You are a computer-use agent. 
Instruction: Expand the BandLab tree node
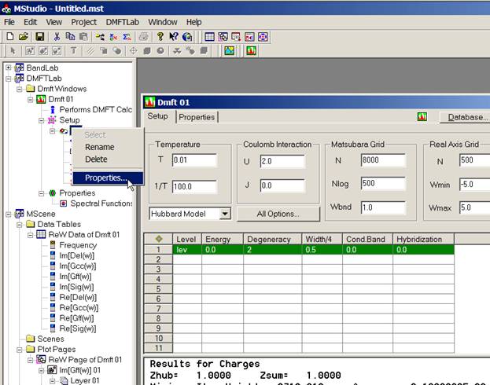(x=9, y=68)
